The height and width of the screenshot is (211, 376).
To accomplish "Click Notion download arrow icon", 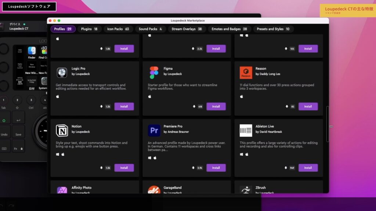I will pos(101,168).
